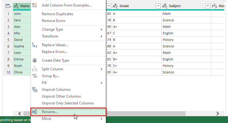The width and height of the screenshot is (228, 123).
Task: Select the C grade cell in row 4
Action: point(137,33)
